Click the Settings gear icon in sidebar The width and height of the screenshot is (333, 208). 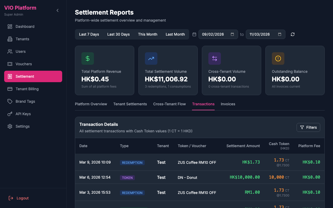click(x=10, y=126)
